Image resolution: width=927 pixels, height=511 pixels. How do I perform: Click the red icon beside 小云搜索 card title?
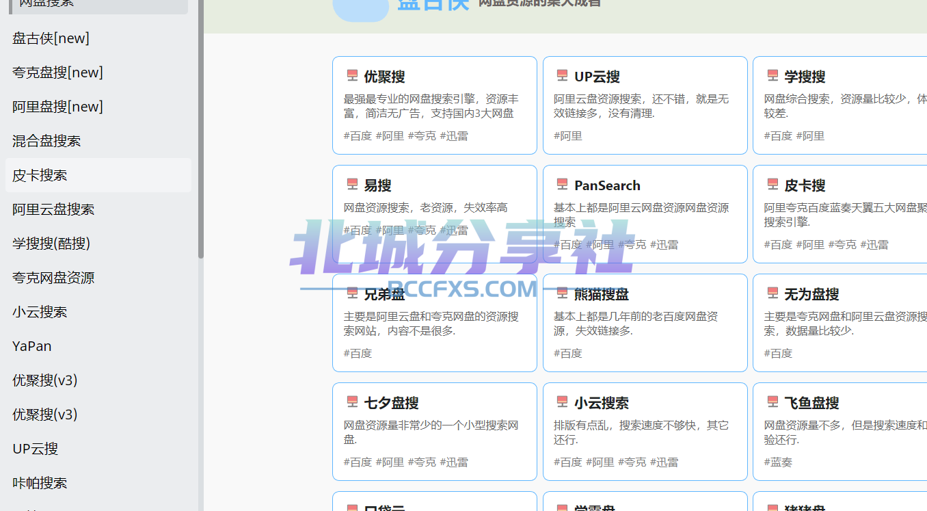point(562,402)
